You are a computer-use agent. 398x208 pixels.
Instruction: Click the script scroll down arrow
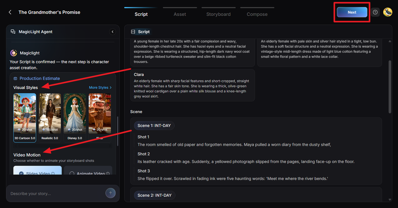pos(390,199)
